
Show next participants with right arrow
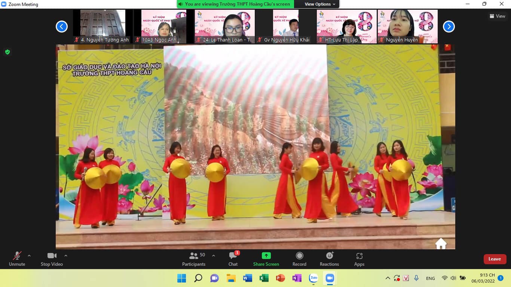[449, 27]
